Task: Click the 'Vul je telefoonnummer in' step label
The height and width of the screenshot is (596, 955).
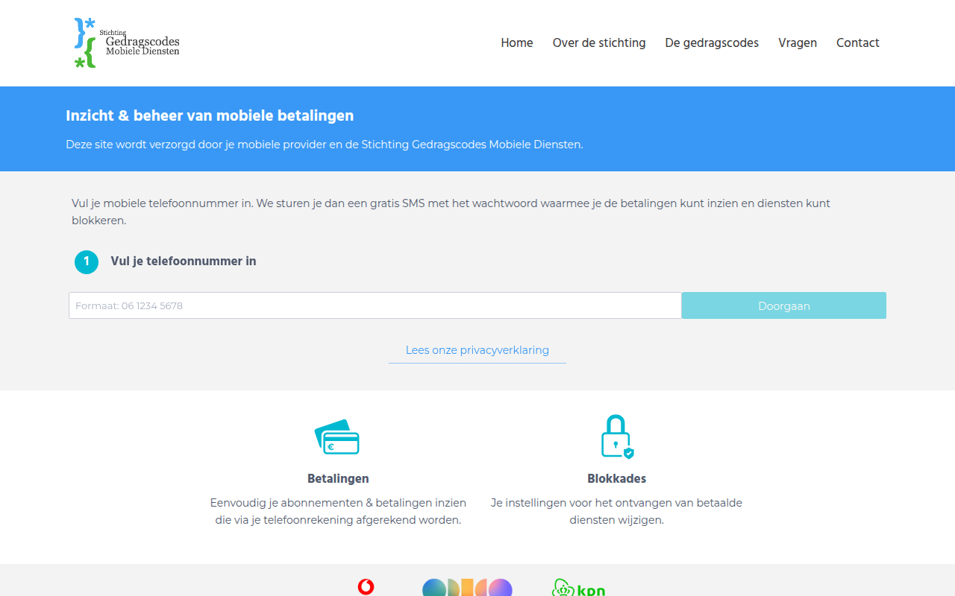Action: click(x=184, y=261)
